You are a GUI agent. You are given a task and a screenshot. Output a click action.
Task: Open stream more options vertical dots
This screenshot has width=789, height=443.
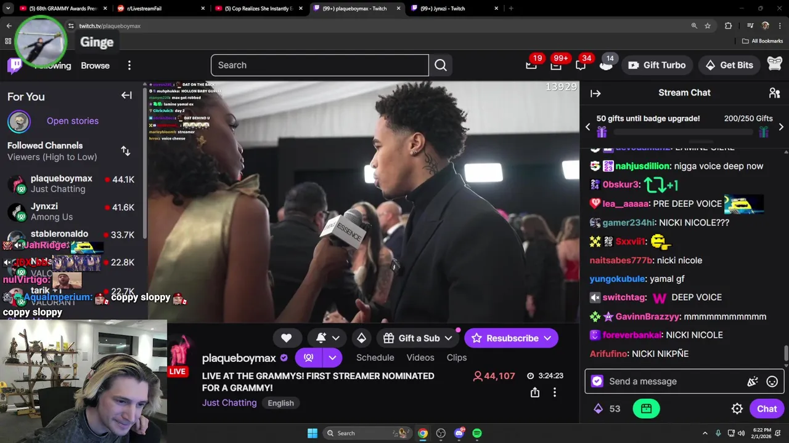coord(554,393)
